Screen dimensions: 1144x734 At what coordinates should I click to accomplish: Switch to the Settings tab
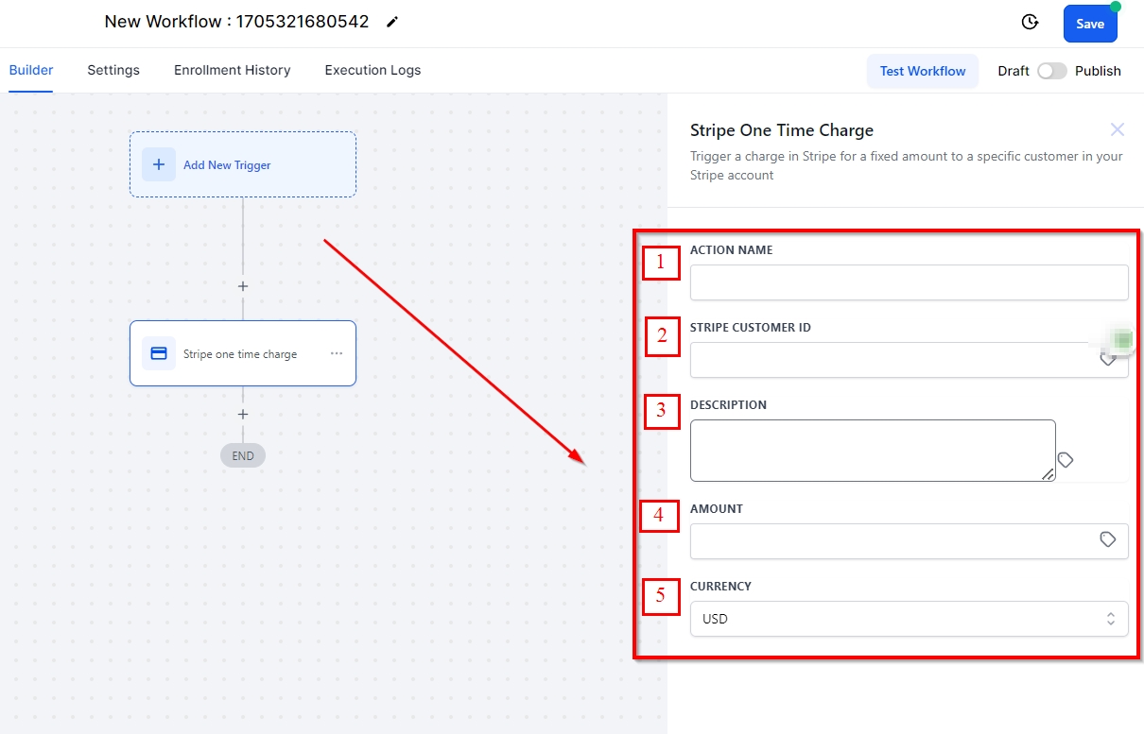pos(113,70)
